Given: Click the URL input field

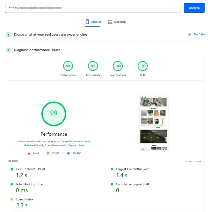Looking at the screenshot, I should [x=93, y=8].
